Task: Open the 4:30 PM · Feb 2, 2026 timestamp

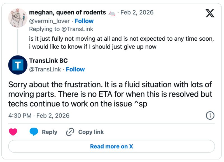Action: pyautogui.click(x=39, y=115)
